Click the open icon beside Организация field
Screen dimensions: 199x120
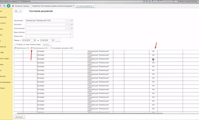[72, 20]
